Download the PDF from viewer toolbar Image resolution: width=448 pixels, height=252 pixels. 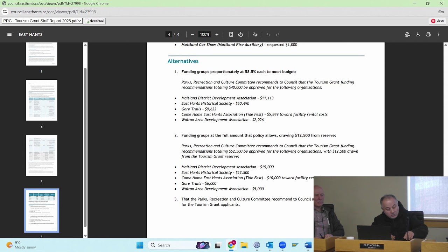pyautogui.click(x=418, y=34)
